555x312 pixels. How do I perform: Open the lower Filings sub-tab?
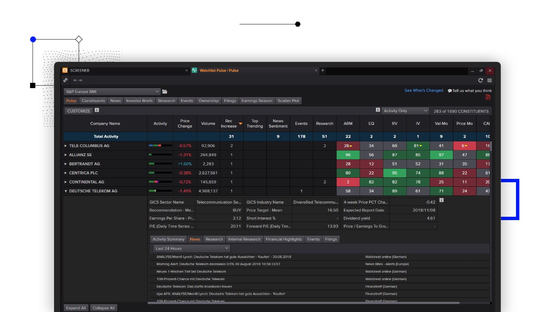[331, 239]
